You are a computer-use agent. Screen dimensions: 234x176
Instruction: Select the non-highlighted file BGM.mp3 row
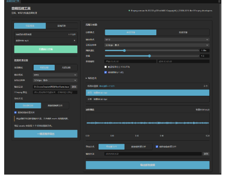(x=147, y=99)
